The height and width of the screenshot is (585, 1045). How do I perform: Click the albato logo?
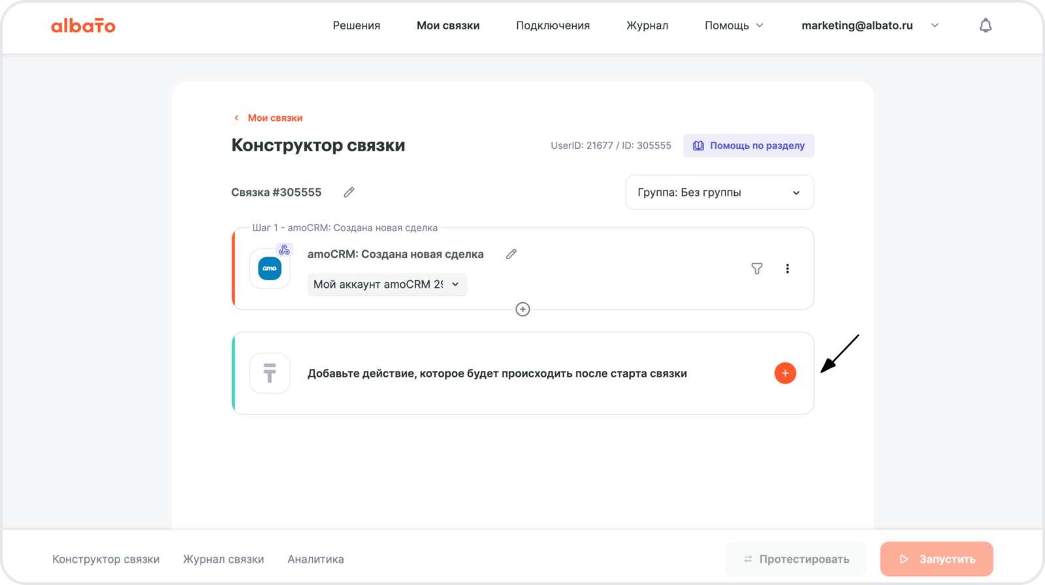click(83, 25)
